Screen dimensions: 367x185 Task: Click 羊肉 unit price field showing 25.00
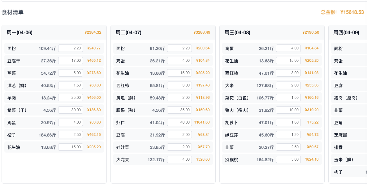[70, 98]
